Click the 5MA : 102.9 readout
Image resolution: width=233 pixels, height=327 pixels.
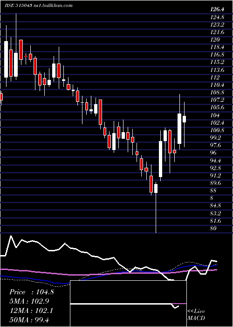(x=29, y=301)
